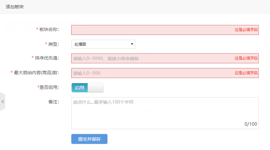Click the 添加板块 header title
The image size is (270, 150).
coord(15,7)
